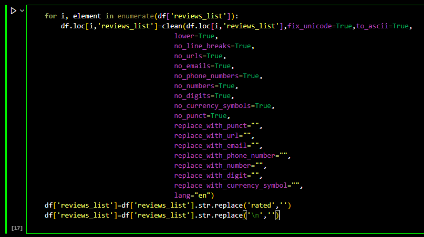
Task: Click the no_phone_numbers=True argument
Action: click(217, 76)
